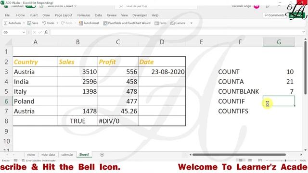
Task: Select the cell containing Poland
Action: pos(35,101)
